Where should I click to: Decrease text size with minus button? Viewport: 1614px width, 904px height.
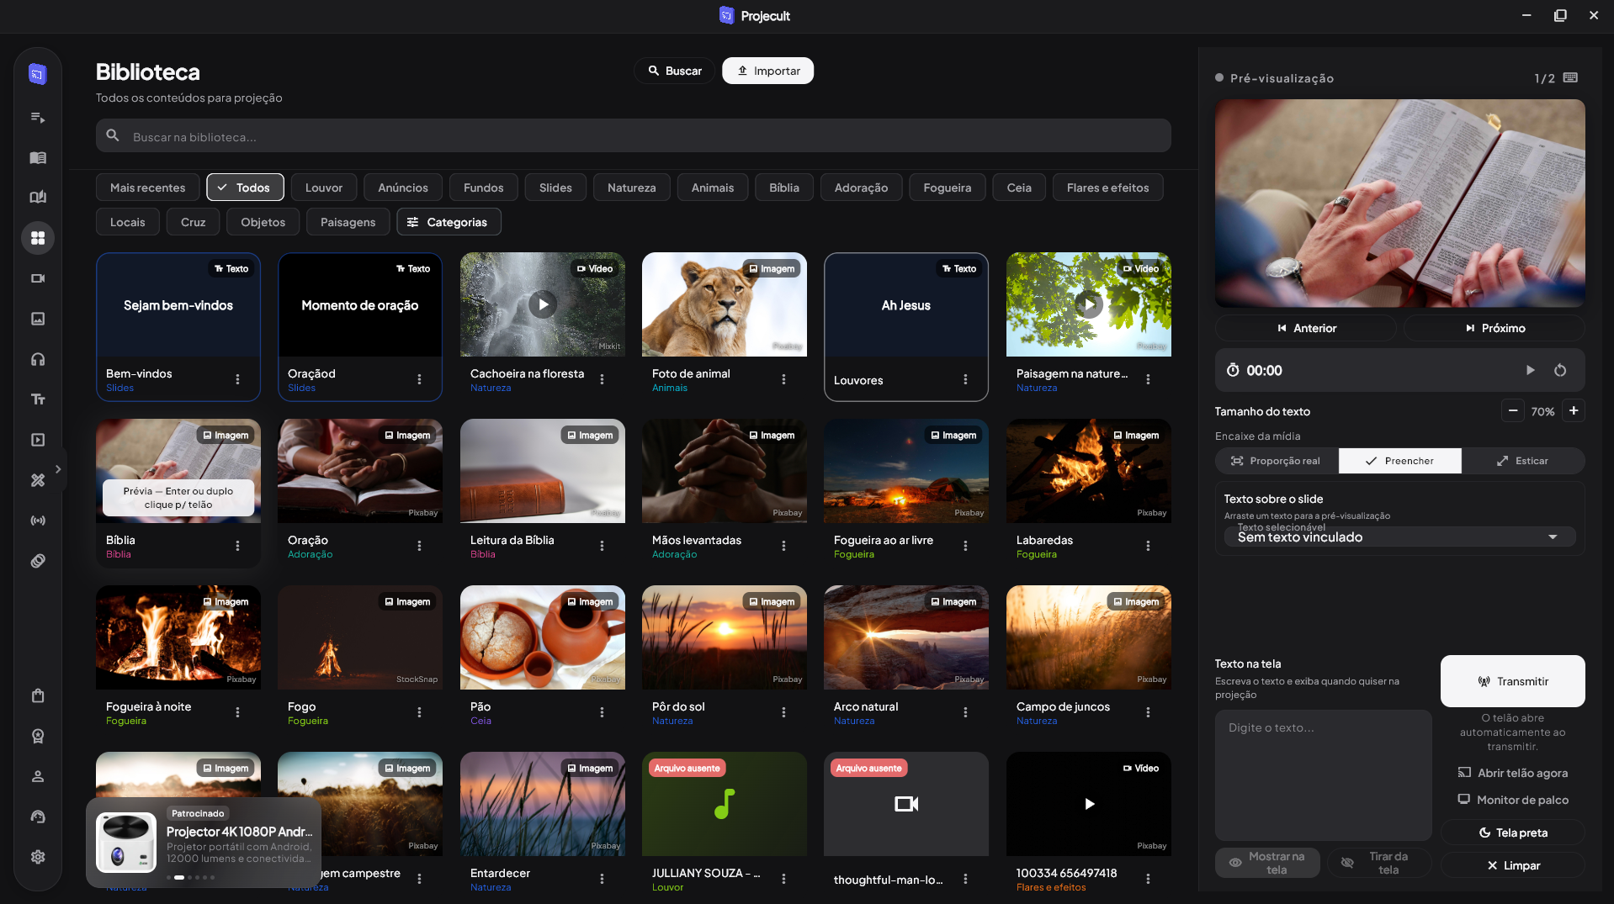tap(1512, 410)
